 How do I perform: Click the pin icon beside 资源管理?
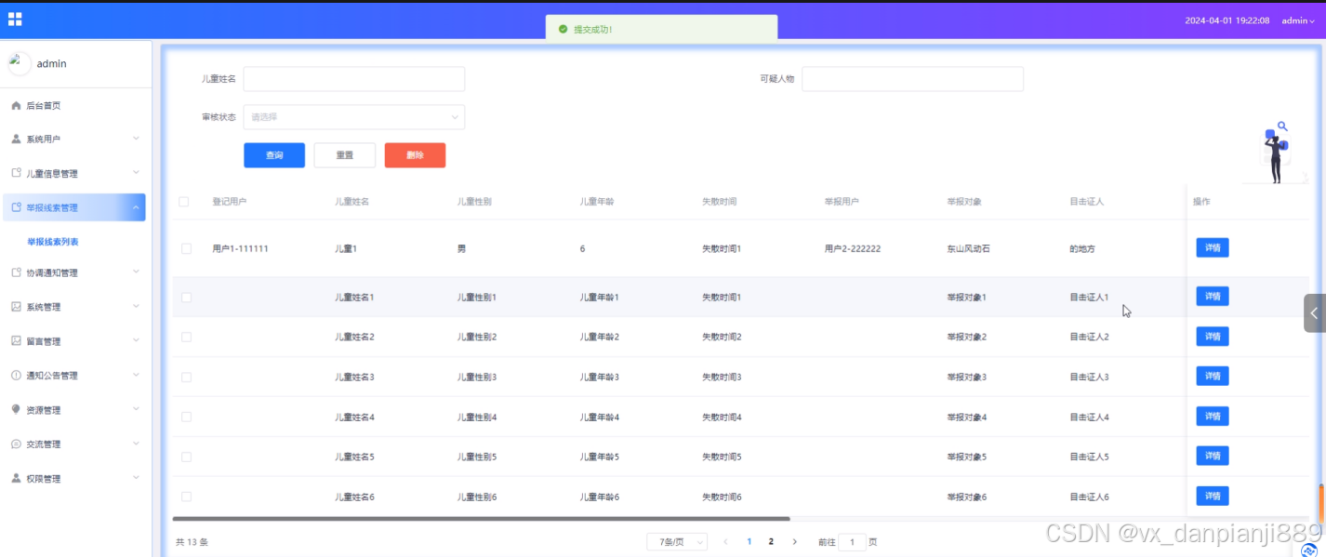click(16, 409)
